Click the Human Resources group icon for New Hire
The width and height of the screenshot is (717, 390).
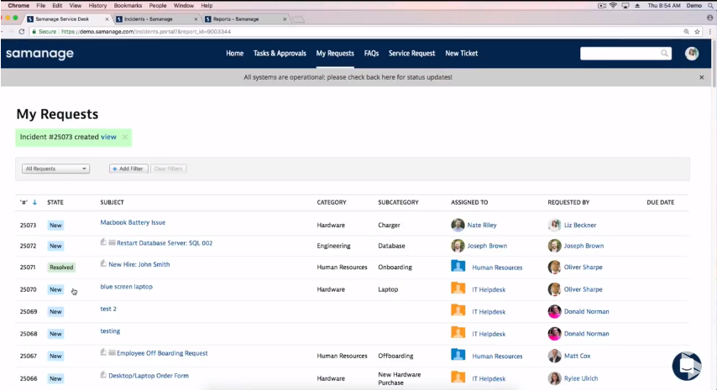458,267
